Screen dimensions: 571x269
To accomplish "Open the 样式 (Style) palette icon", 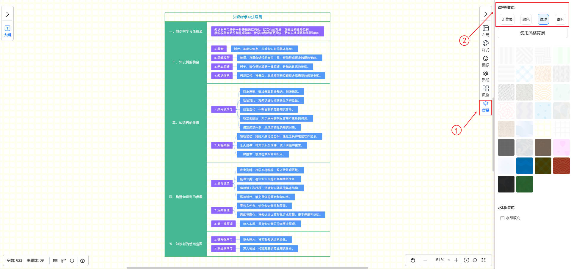I will point(485,46).
